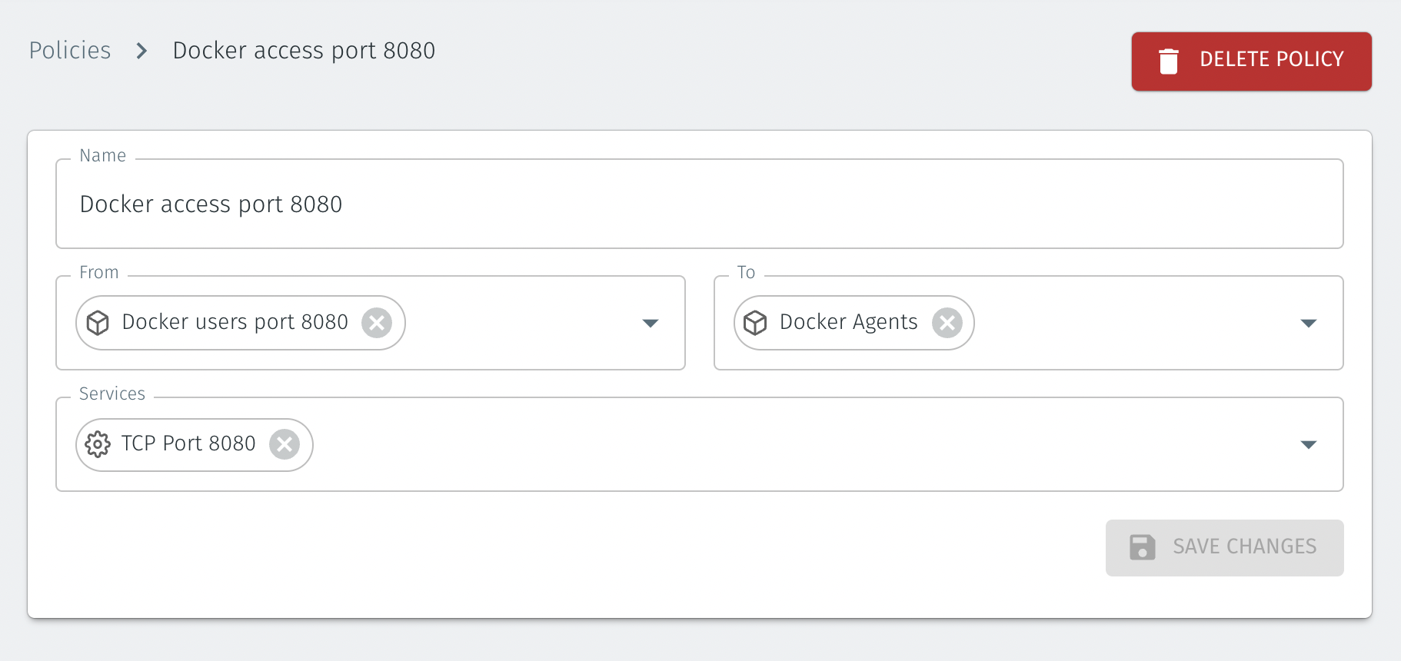The height and width of the screenshot is (661, 1401).
Task: Open the Services dropdown
Action: pyautogui.click(x=1309, y=444)
